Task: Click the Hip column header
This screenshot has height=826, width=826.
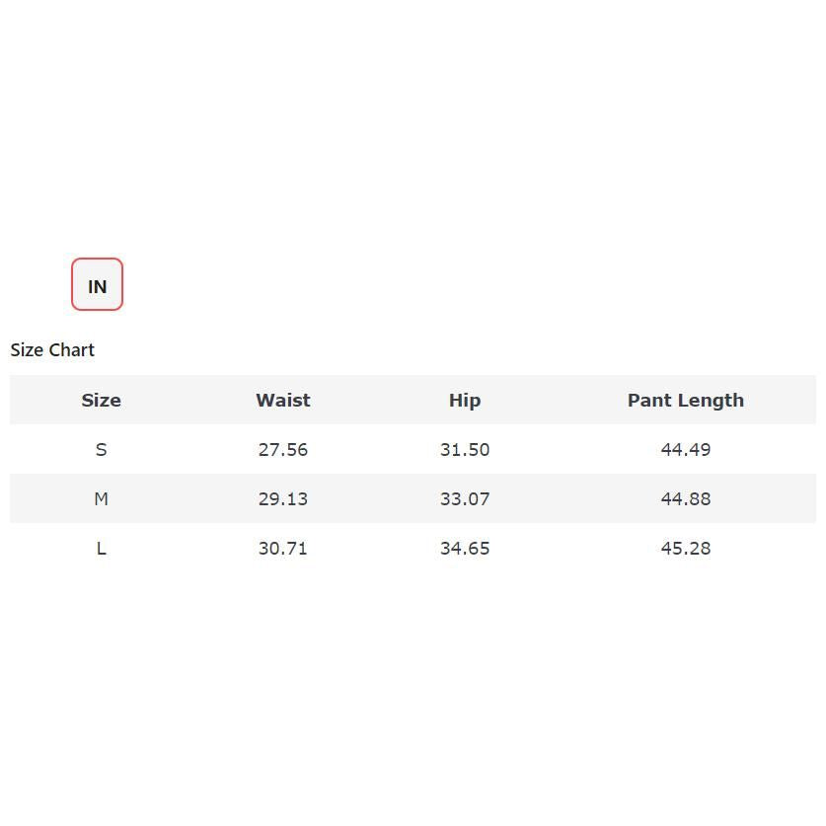Action: coord(464,401)
